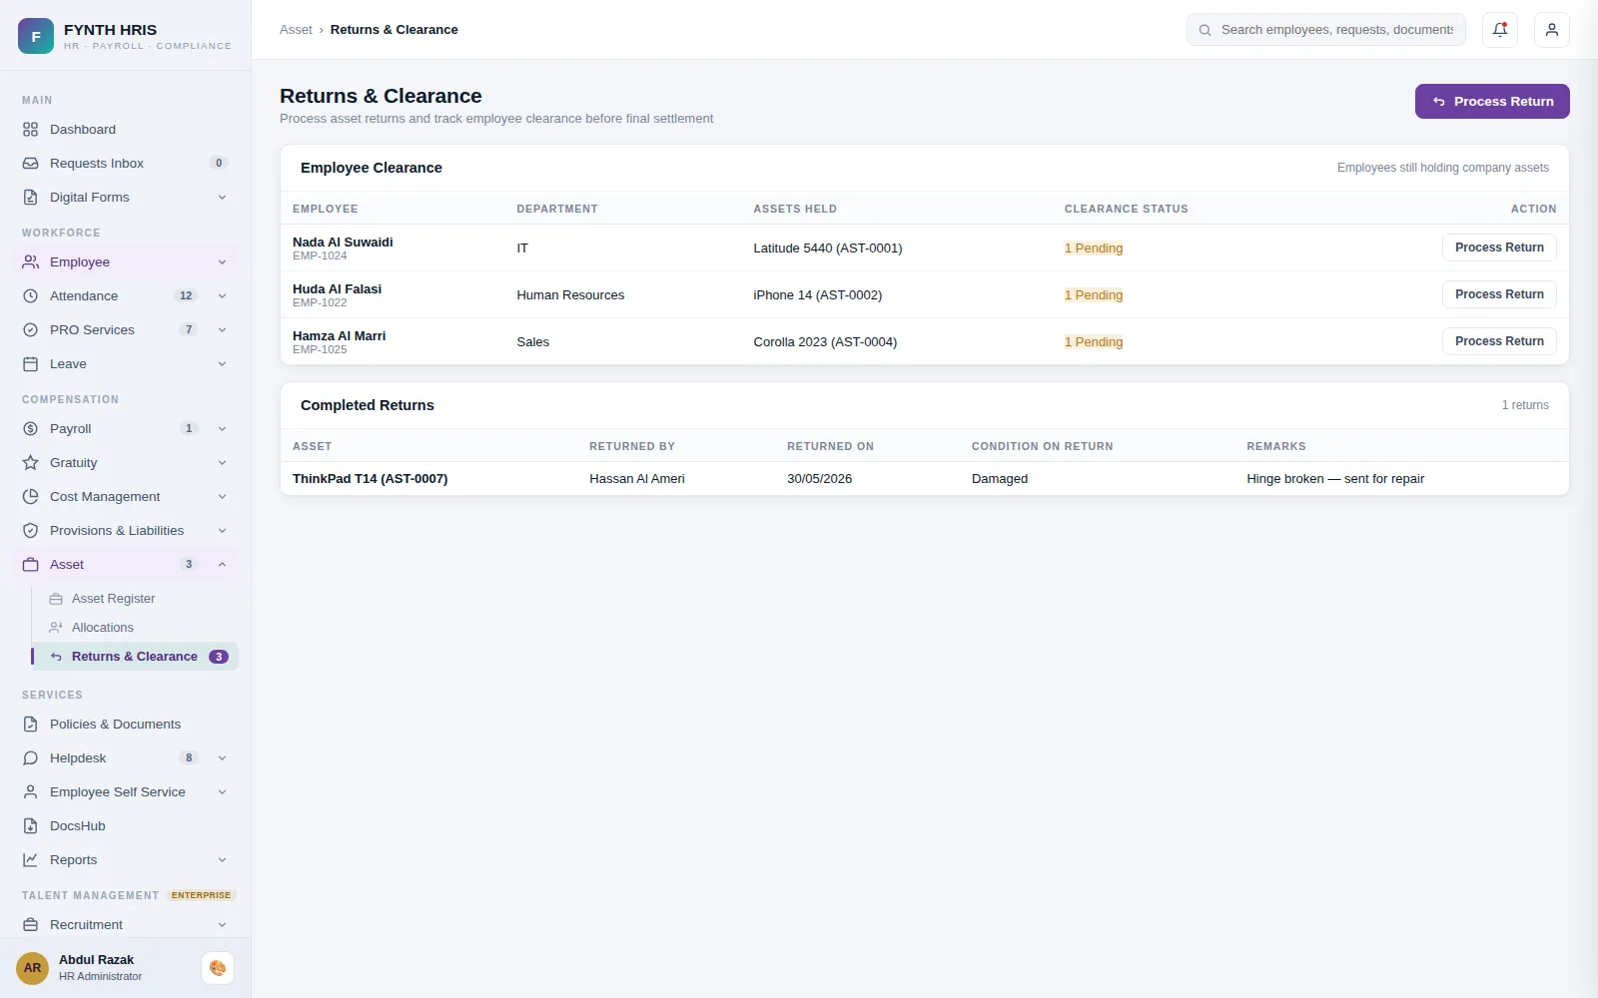Click the theme palette icon near Abdul Razak

tap(218, 968)
